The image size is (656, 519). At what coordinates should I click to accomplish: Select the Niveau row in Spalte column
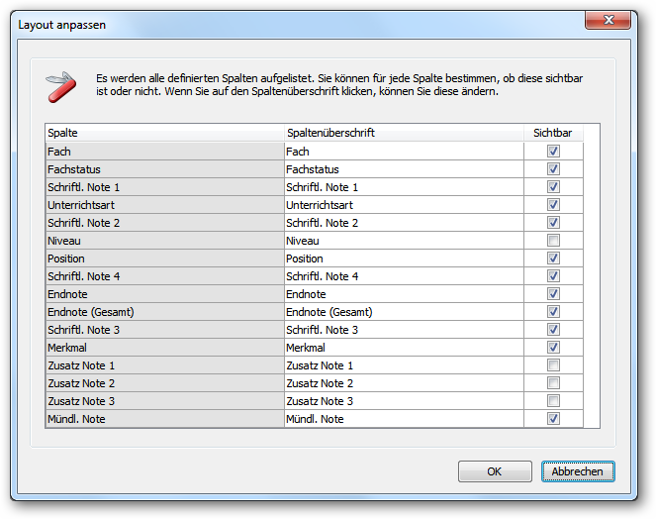[x=165, y=241]
